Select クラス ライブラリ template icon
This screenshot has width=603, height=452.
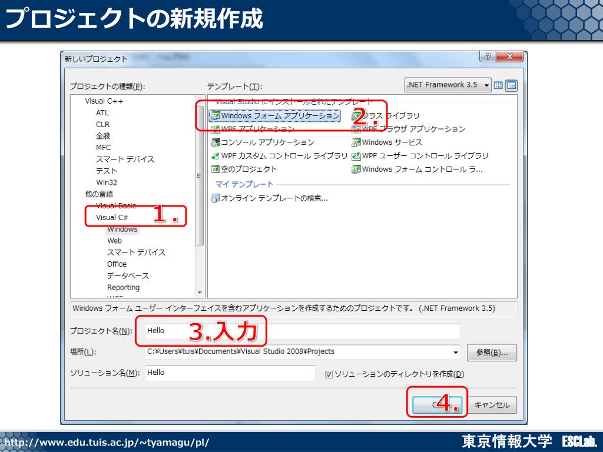pos(356,115)
